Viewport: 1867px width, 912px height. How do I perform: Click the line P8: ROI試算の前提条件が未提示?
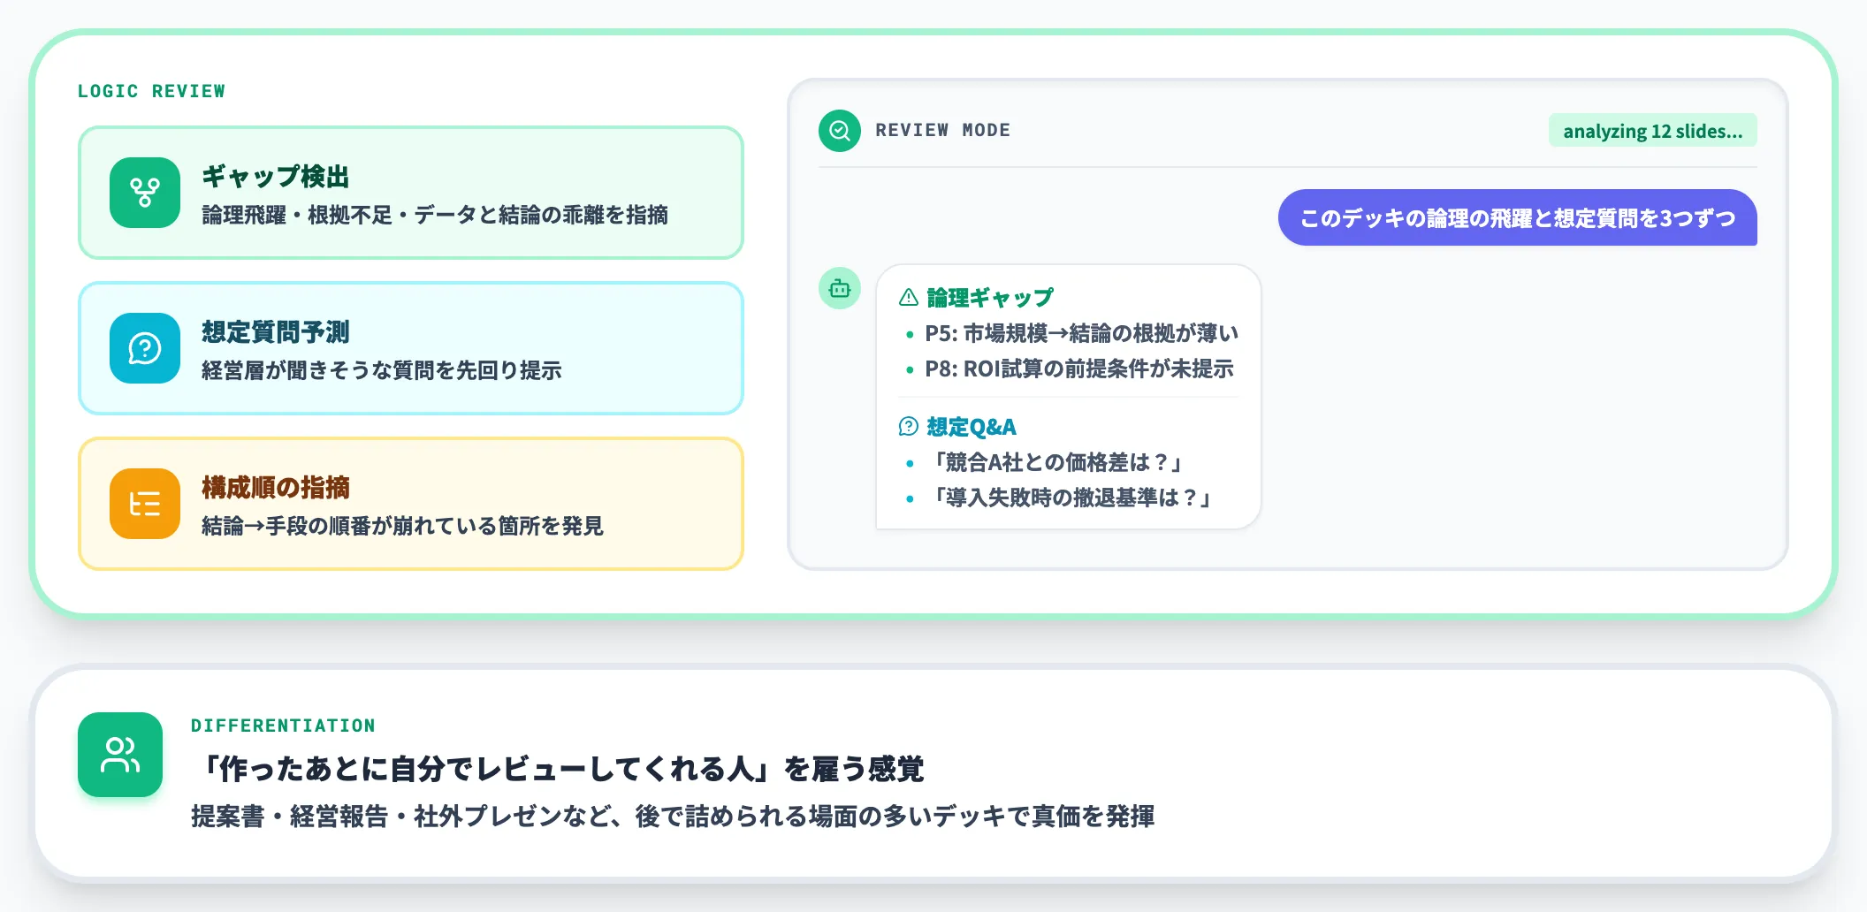pos(1079,369)
